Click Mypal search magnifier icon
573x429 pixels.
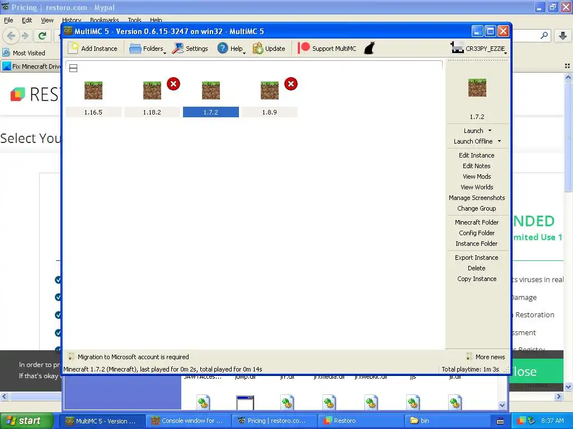544,35
